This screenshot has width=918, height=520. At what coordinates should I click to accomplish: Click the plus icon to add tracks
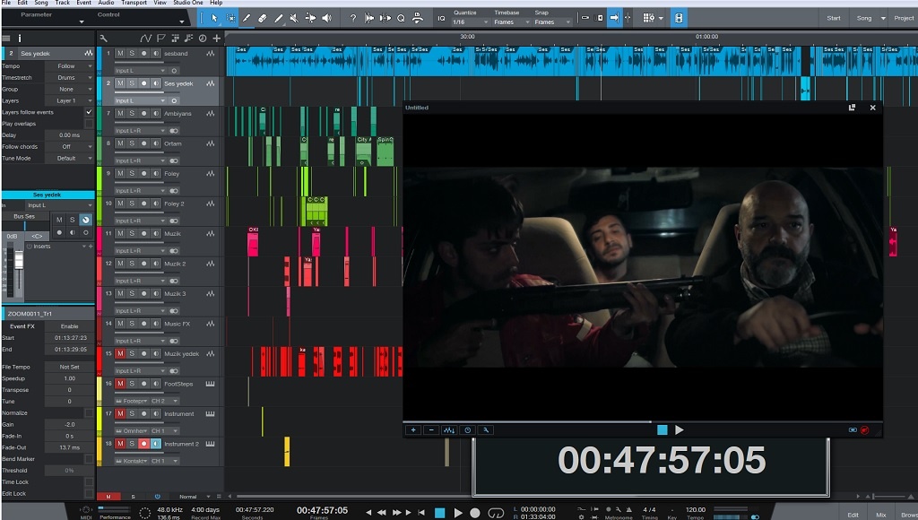coord(217,39)
